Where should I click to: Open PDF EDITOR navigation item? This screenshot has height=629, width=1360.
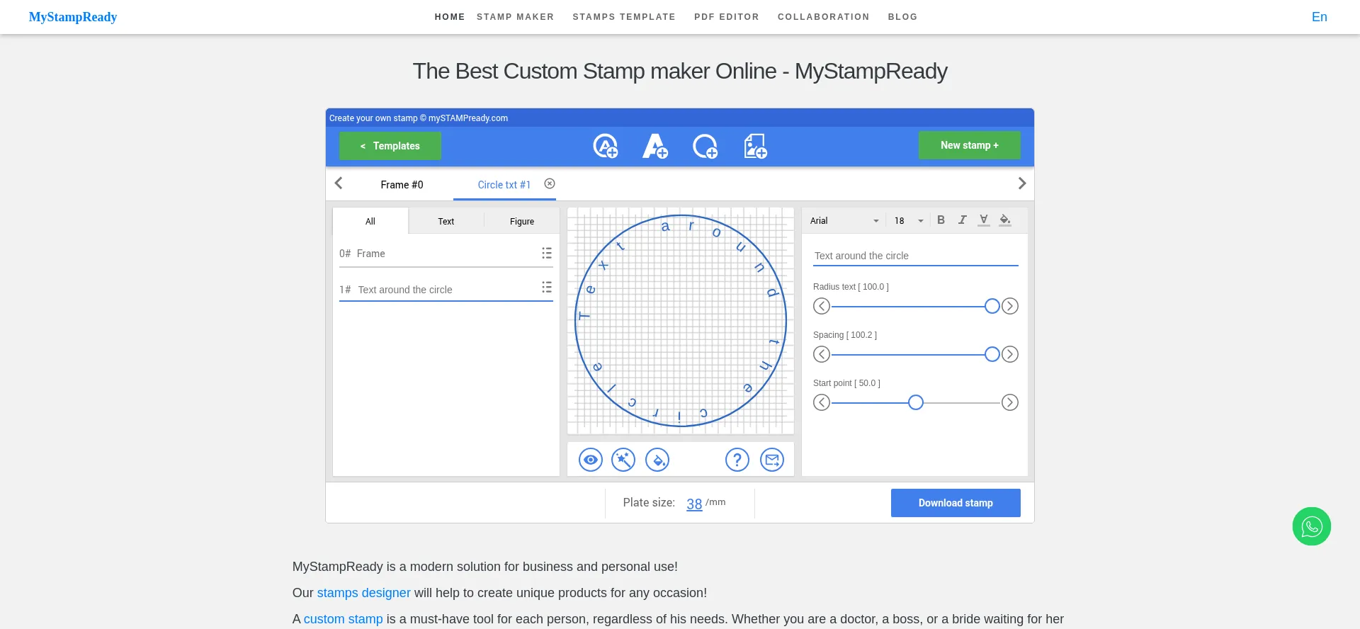point(727,17)
